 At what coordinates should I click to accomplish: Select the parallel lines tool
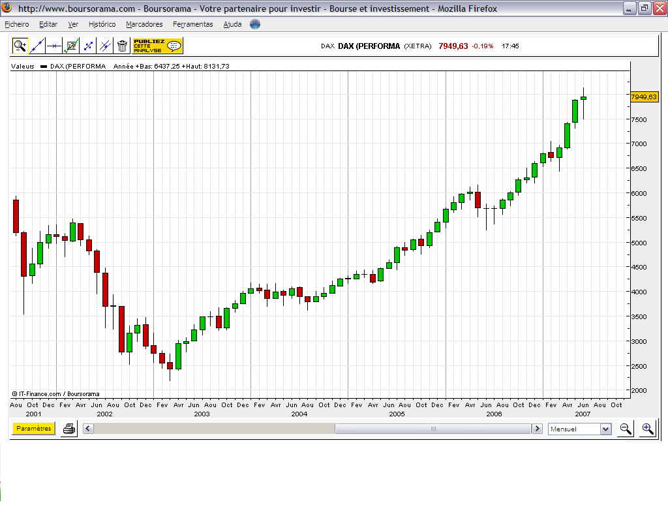pos(105,46)
